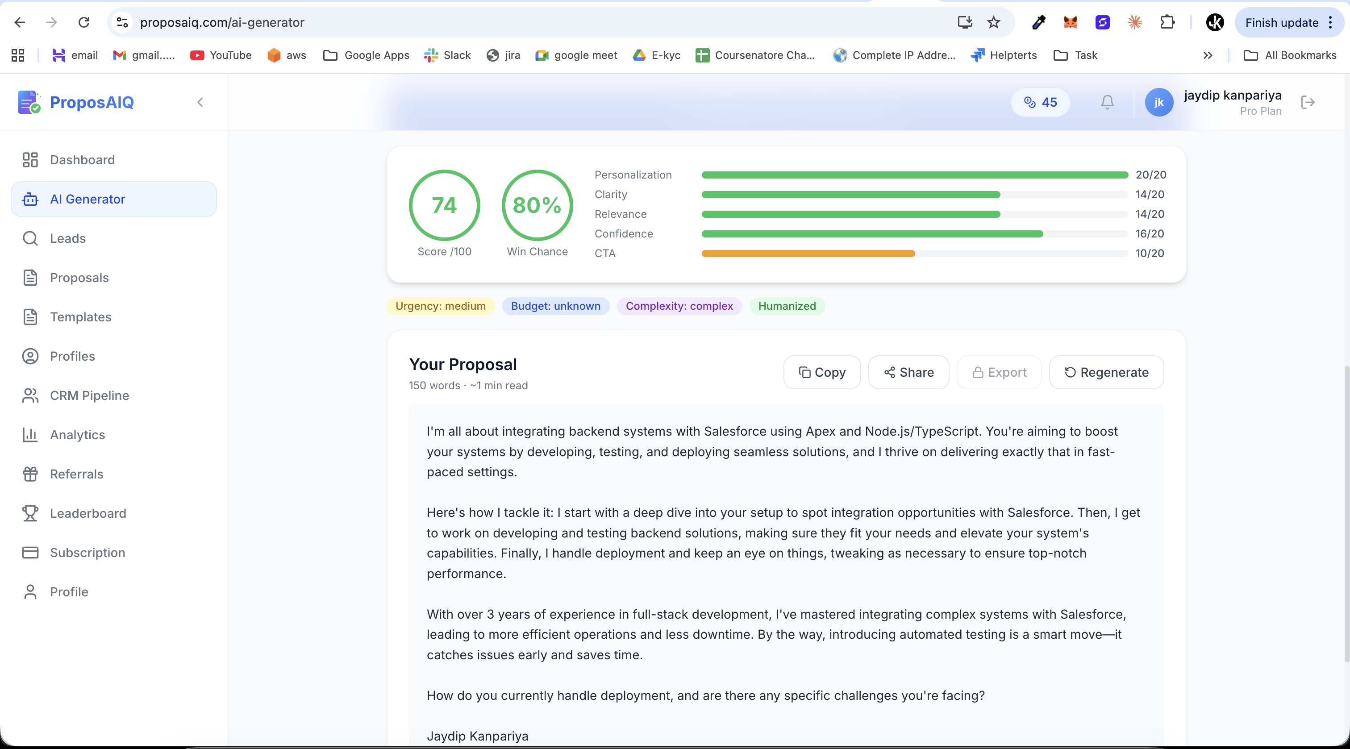The width and height of the screenshot is (1350, 749).
Task: Open the Finish update menu dots
Action: [x=1330, y=22]
